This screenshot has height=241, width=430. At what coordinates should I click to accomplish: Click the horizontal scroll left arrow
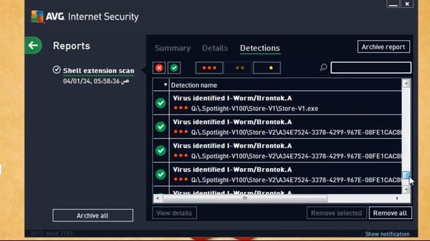click(157, 198)
